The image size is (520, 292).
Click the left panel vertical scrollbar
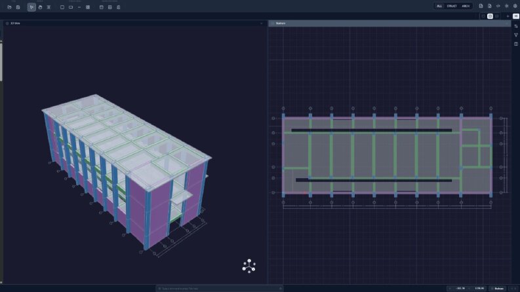1,62
